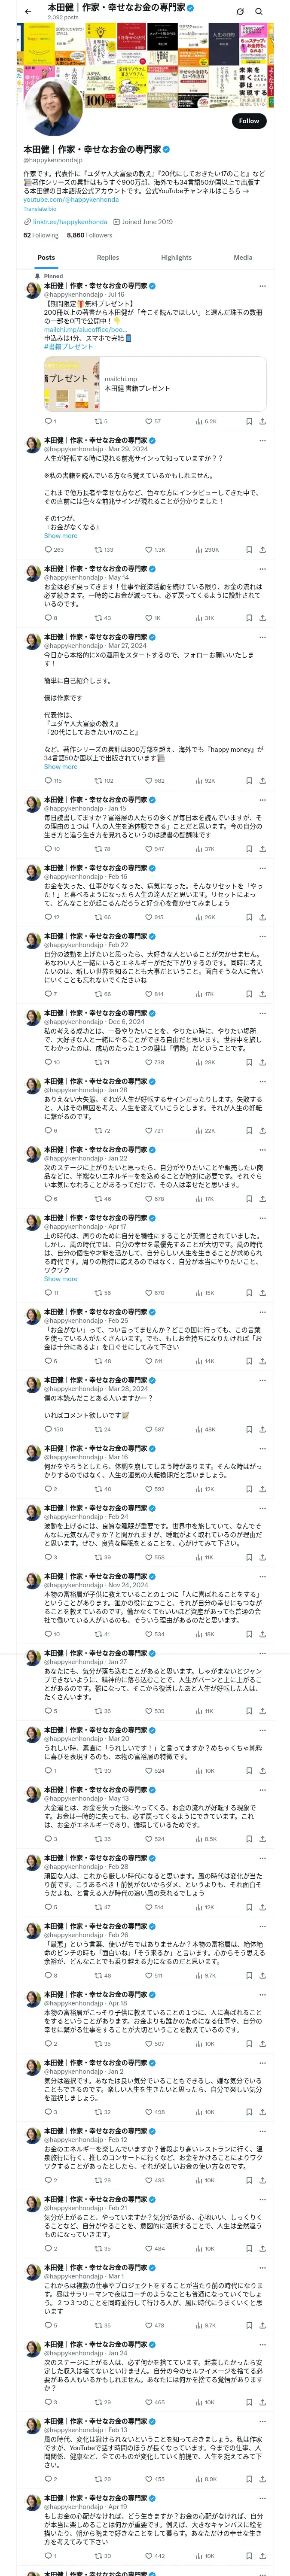Switch to the Replies tab
This screenshot has height=2576, width=290.
click(x=108, y=257)
